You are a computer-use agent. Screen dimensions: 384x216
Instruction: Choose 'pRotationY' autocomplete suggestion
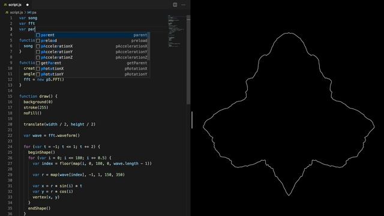pos(92,74)
